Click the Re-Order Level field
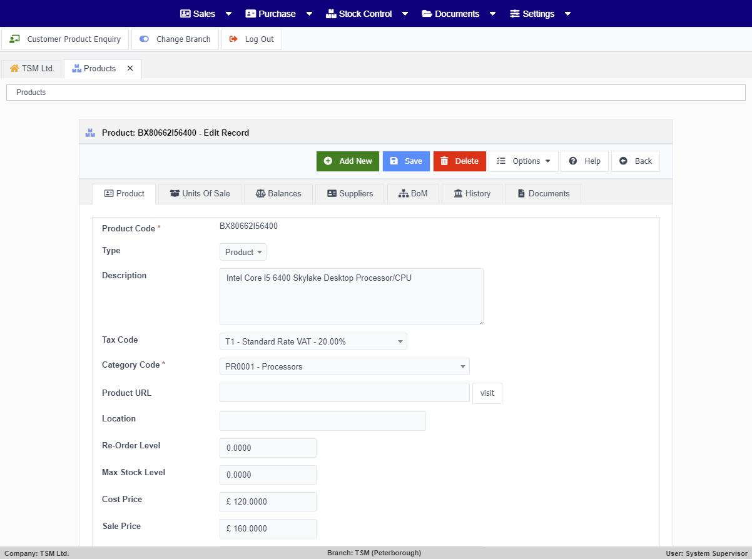The width and height of the screenshot is (752, 559). click(x=268, y=448)
